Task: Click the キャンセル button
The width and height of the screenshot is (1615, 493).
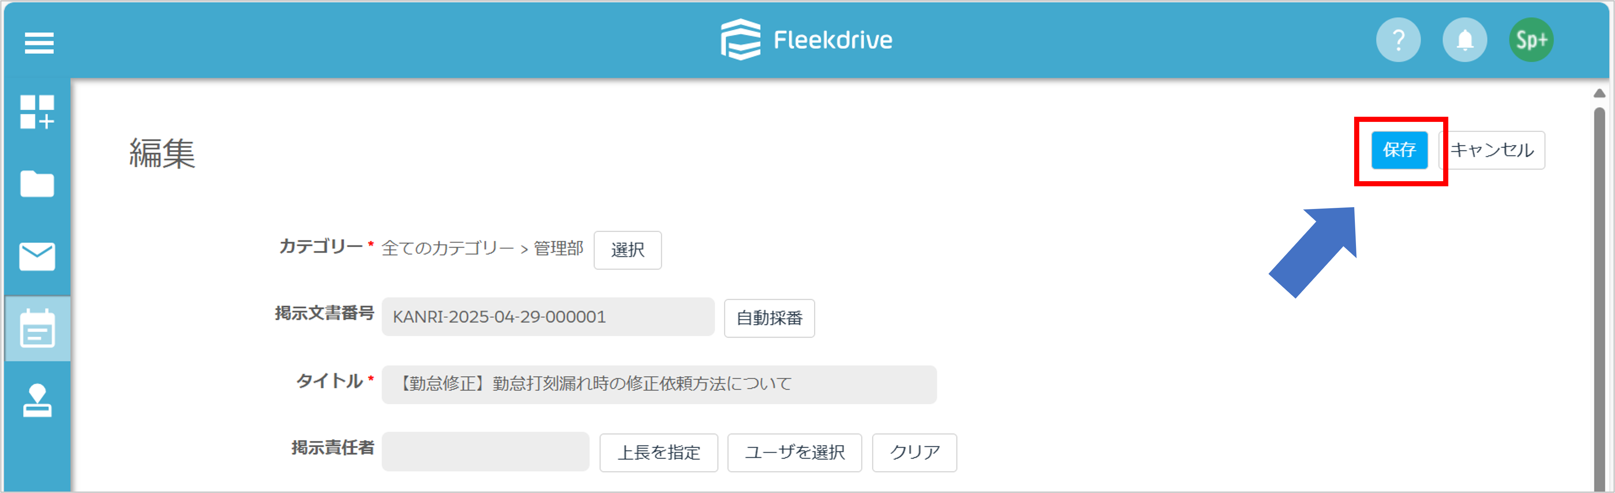Action: 1492,150
